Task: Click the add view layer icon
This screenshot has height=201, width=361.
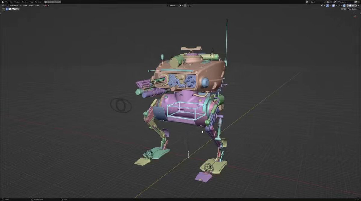Action: point(356,2)
